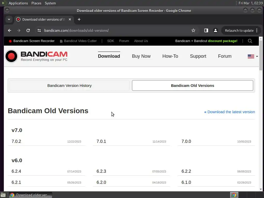Click the Chrome icon in the bottom-right tray
Screen dimensions: 264x198
(234, 195)
